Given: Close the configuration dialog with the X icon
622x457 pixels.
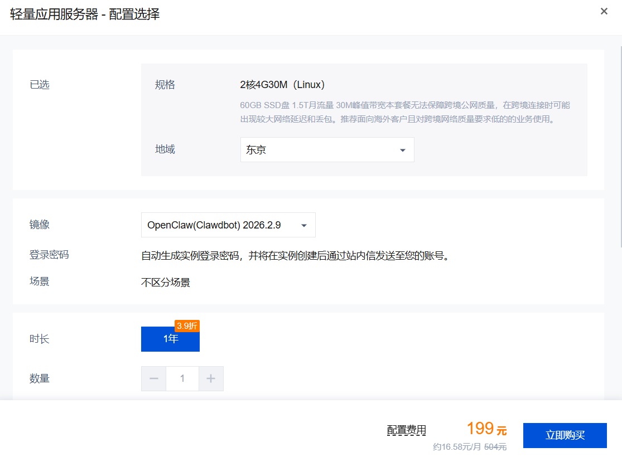Looking at the screenshot, I should pyautogui.click(x=604, y=12).
